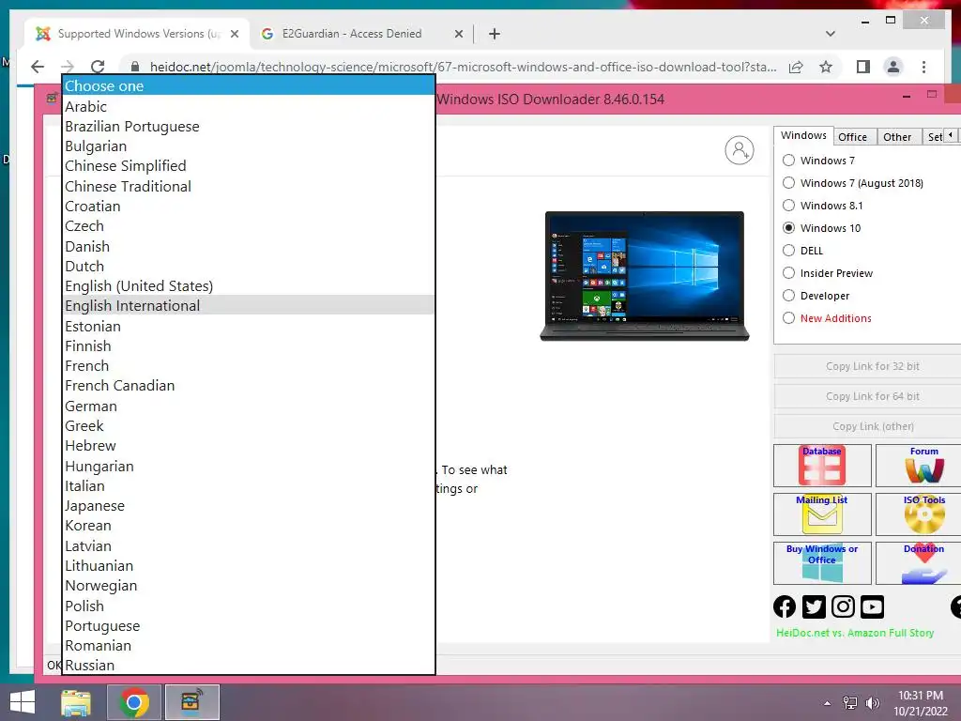
Task: Open HeiDoc.net vs. Amazon Full Story link
Action: (x=855, y=633)
